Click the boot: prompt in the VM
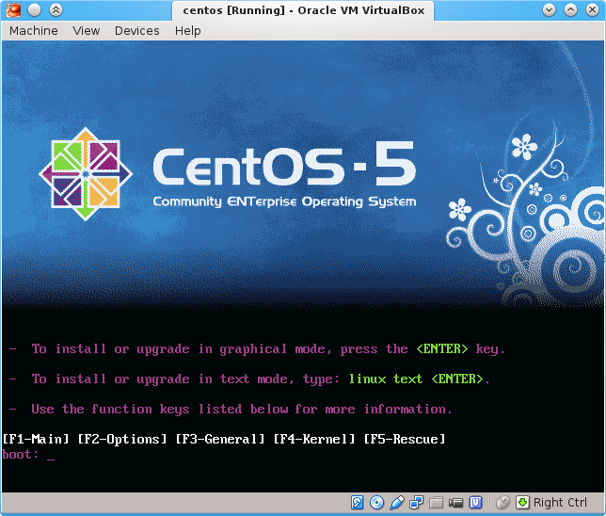606x516 pixels. tap(20, 454)
